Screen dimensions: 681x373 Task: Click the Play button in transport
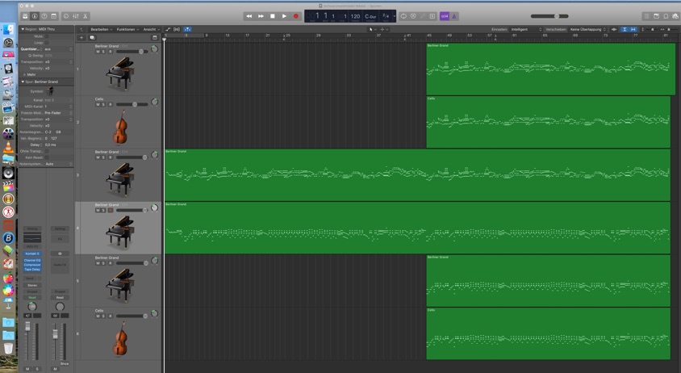tap(284, 16)
